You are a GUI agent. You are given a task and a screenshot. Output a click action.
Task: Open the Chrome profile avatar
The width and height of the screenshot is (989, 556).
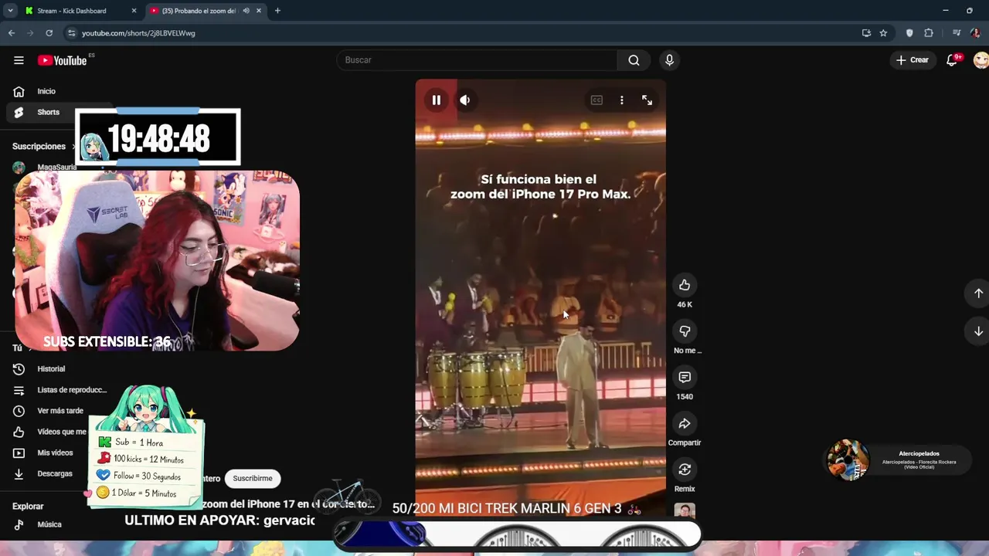click(976, 33)
